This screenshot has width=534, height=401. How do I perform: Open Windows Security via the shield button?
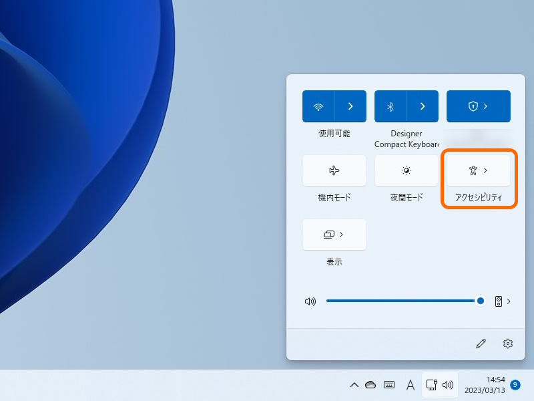click(478, 106)
